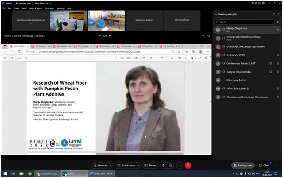Select participant 2733 226 5599 in the list
283x178 pixels.
pos(247,55)
